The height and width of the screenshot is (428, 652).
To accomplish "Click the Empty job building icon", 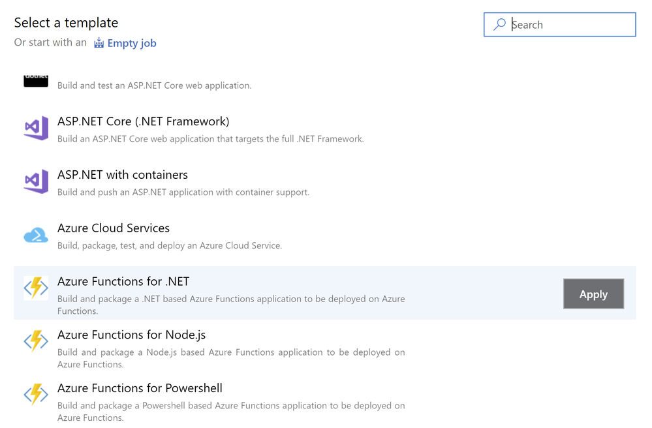I will point(99,43).
